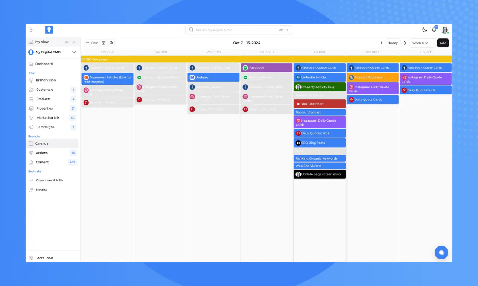Click the archive icon next to Filter
The width and height of the screenshot is (478, 286).
104,43
